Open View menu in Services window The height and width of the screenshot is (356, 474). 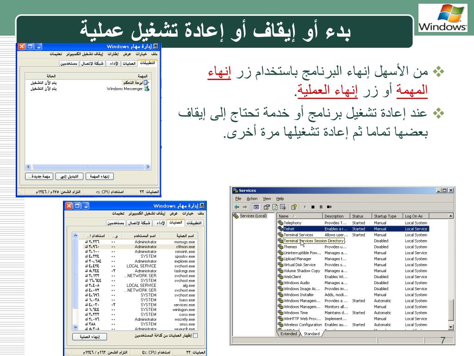click(x=267, y=199)
